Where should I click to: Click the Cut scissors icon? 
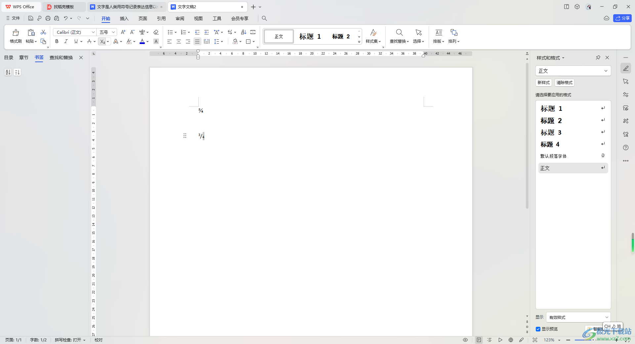[43, 32]
